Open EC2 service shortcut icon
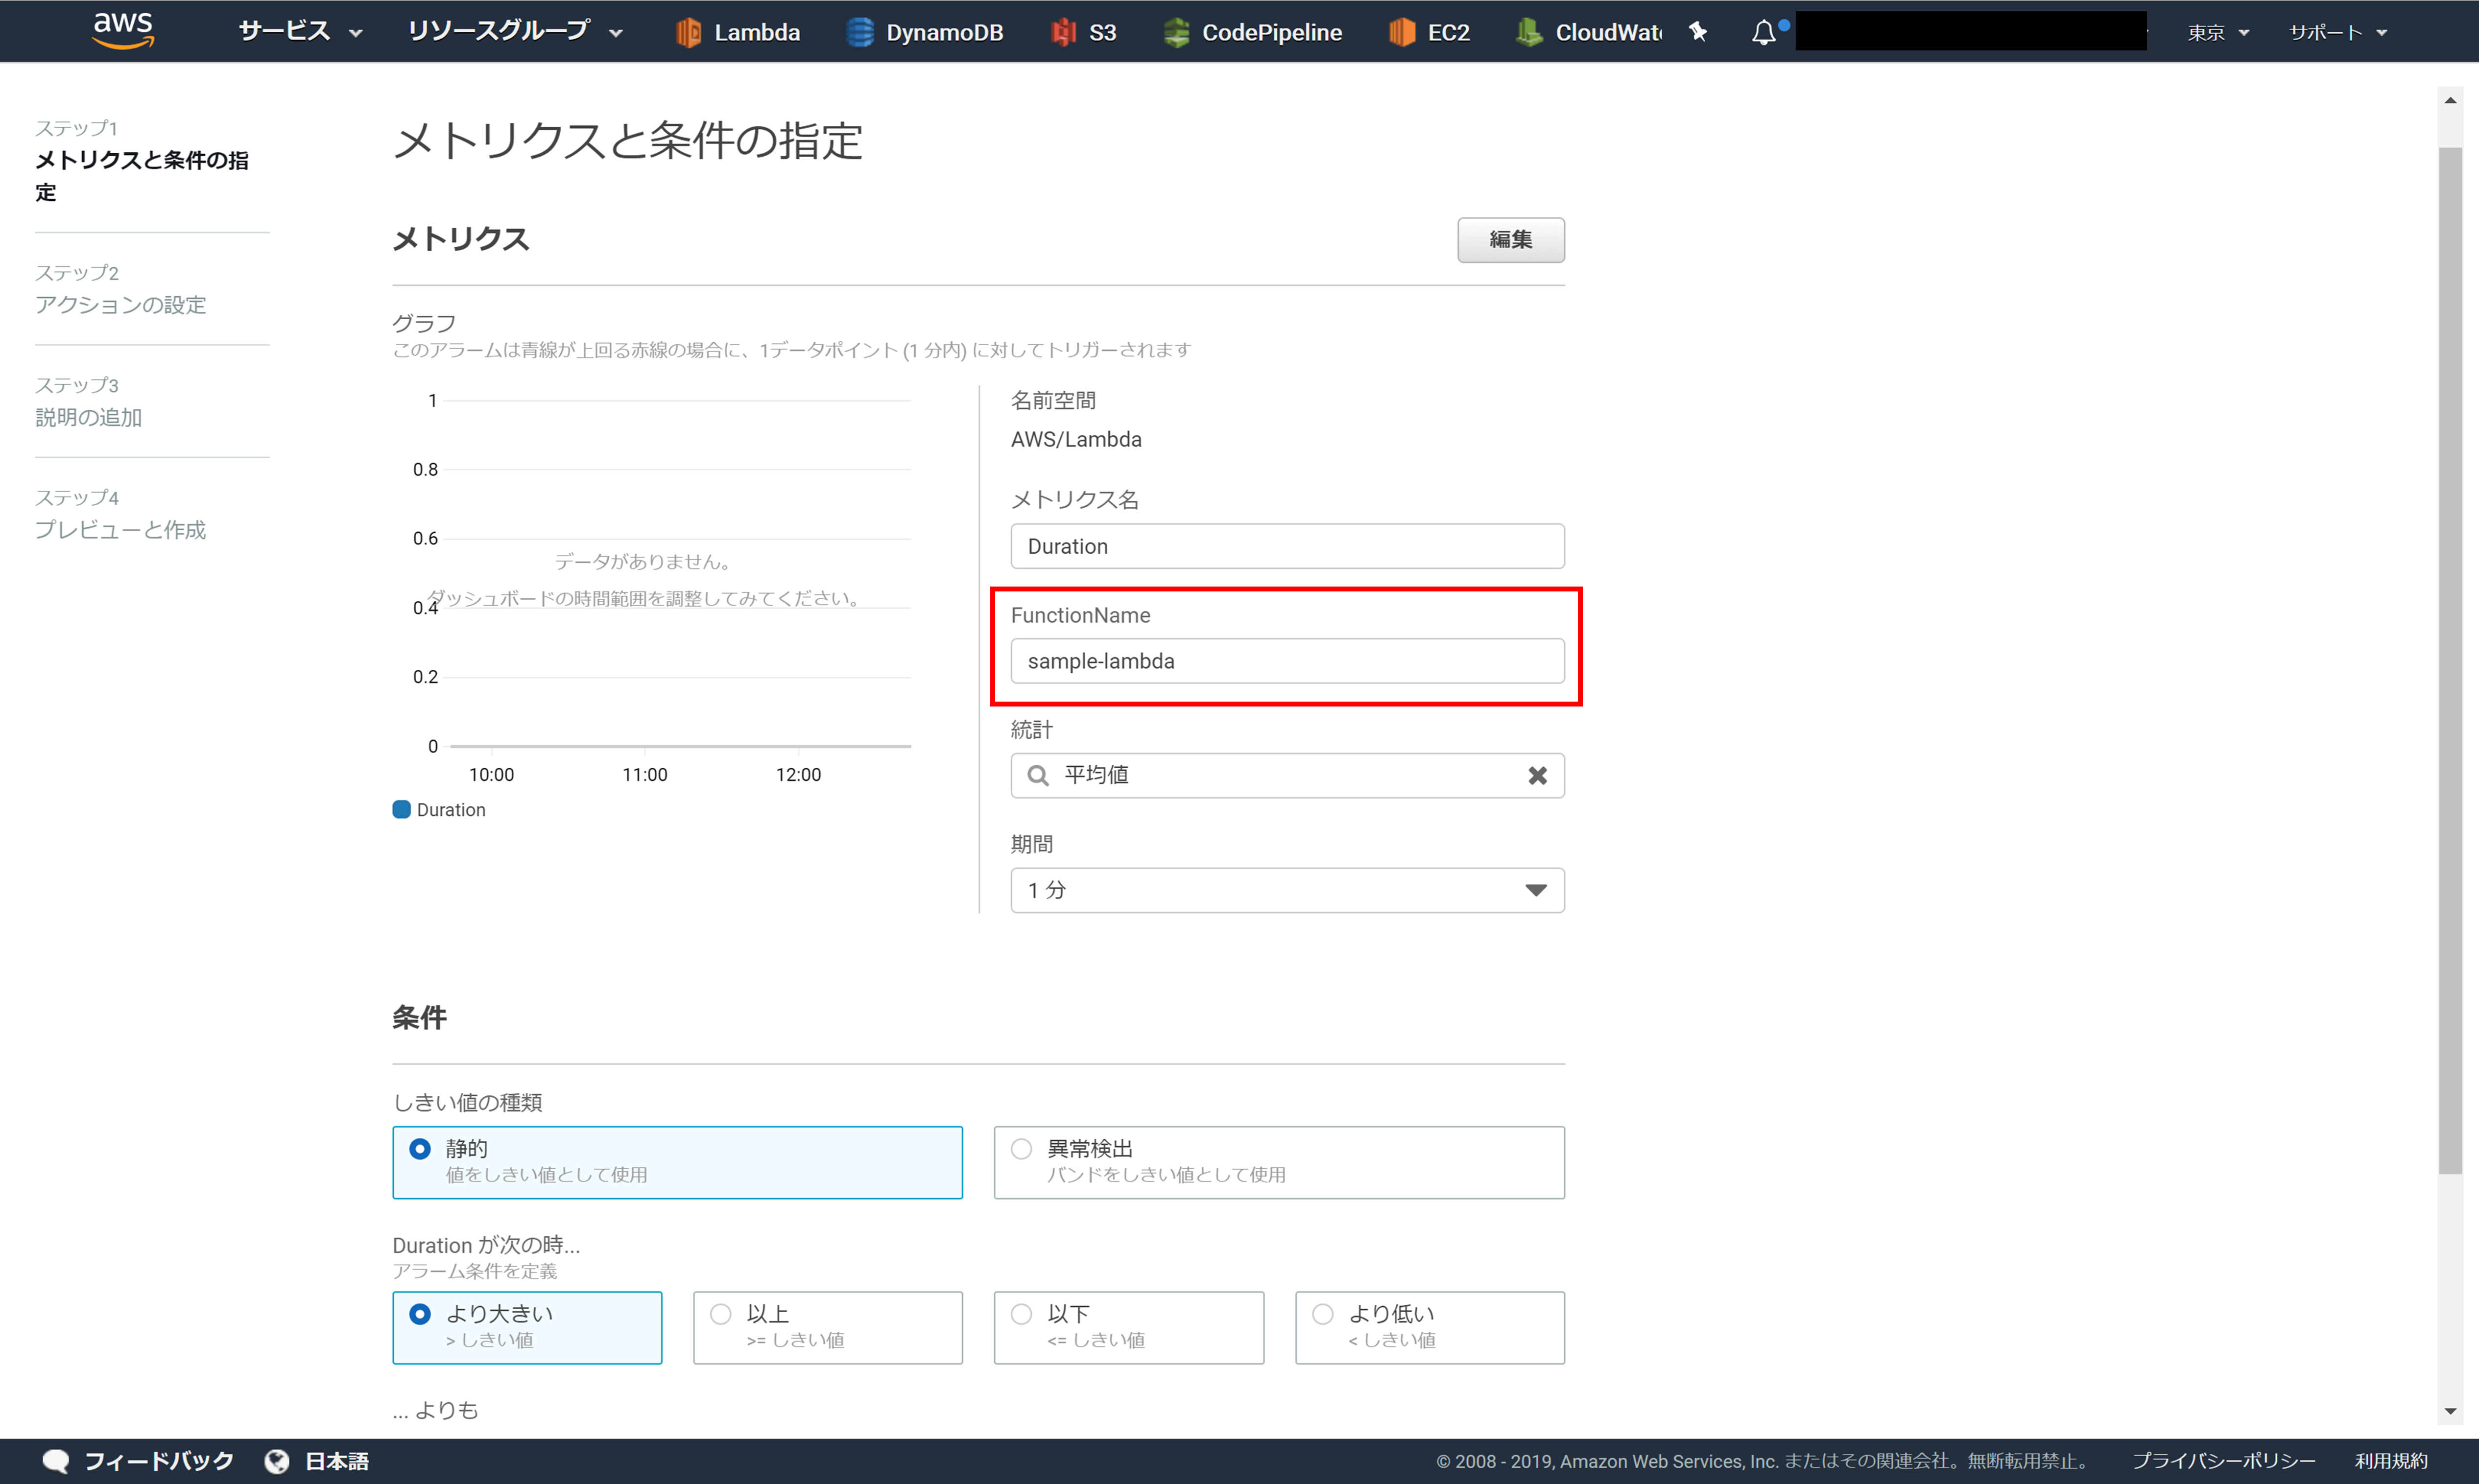Screen dimensions: 2479x1484 [x=1402, y=32]
